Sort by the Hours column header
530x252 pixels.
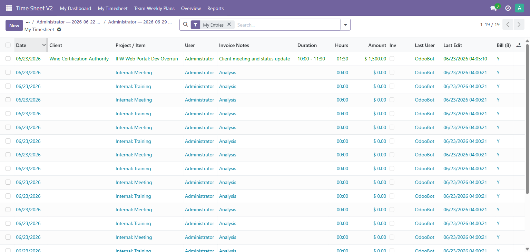point(342,45)
